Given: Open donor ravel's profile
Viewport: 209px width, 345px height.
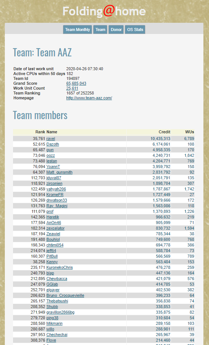Looking at the screenshot, I should (51, 139).
